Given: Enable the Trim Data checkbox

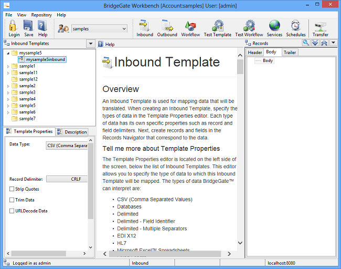Looking at the screenshot, I should point(12,200).
